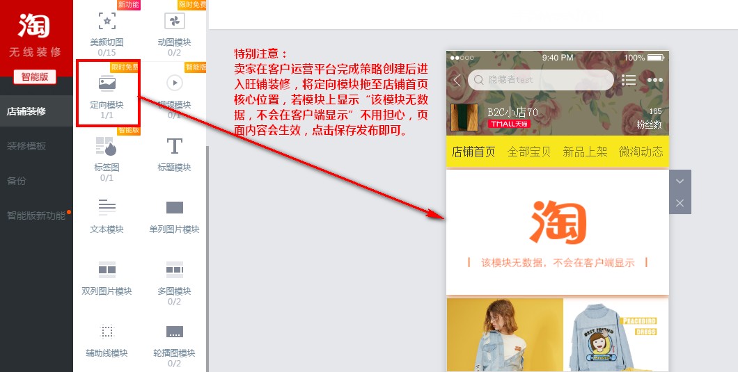
Task: Pick the 标题模块 T icon
Action: tap(174, 146)
